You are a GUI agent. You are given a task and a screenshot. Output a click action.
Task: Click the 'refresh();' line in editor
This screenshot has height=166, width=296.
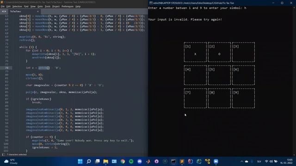(27, 40)
